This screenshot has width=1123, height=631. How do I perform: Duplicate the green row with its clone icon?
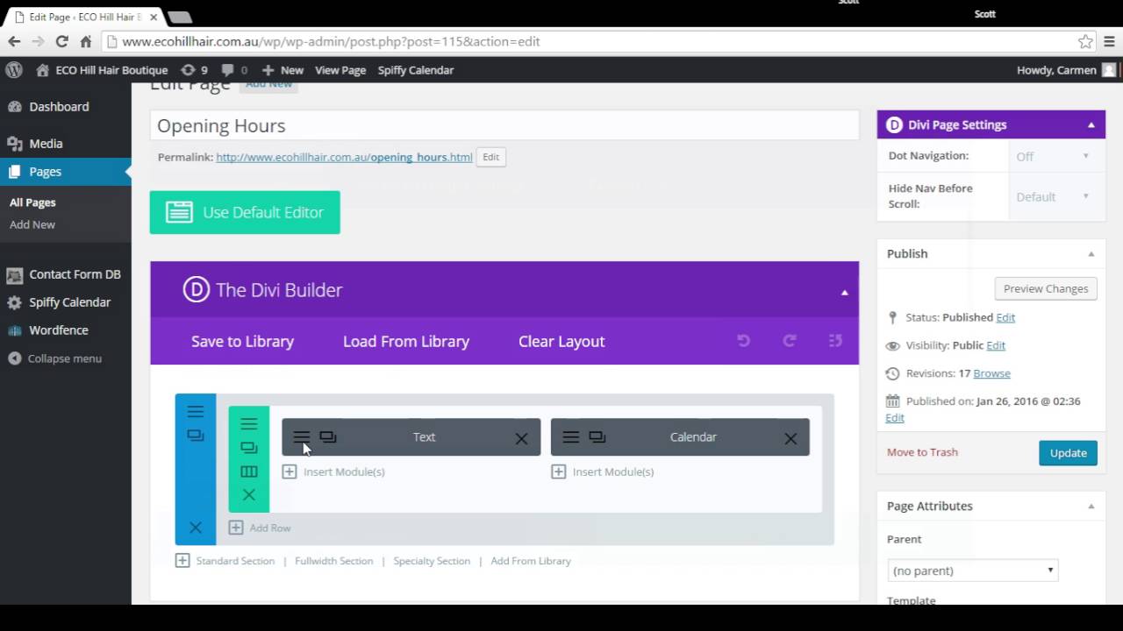click(x=249, y=448)
